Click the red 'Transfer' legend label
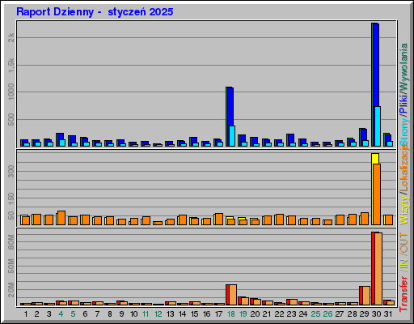 (x=404, y=294)
